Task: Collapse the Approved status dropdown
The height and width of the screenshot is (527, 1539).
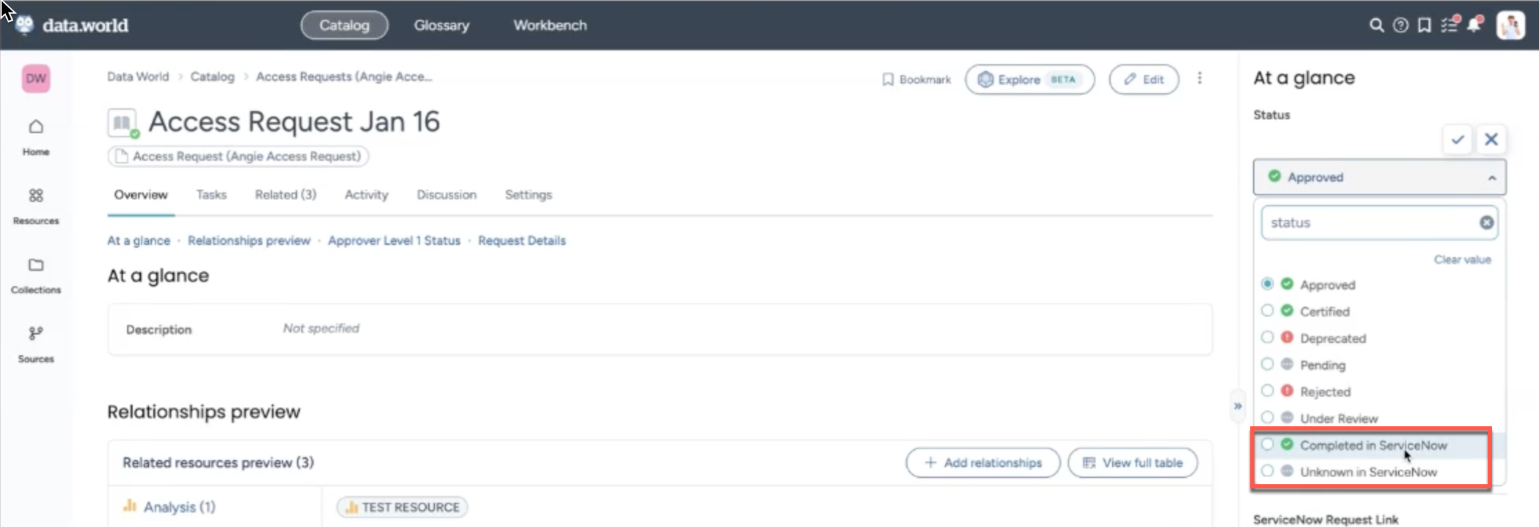Action: 1491,178
